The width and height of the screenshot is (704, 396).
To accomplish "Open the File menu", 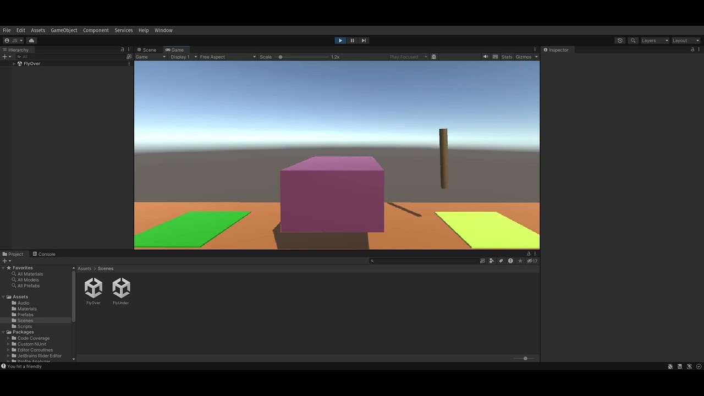I will click(x=7, y=30).
